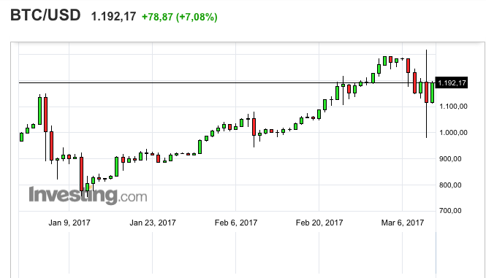
Task: Click the green +78,87 (+7,08%) change text
Action: (x=180, y=17)
